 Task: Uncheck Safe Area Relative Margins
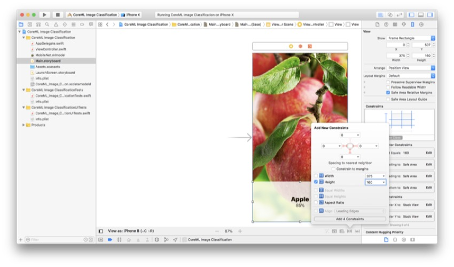(388, 93)
